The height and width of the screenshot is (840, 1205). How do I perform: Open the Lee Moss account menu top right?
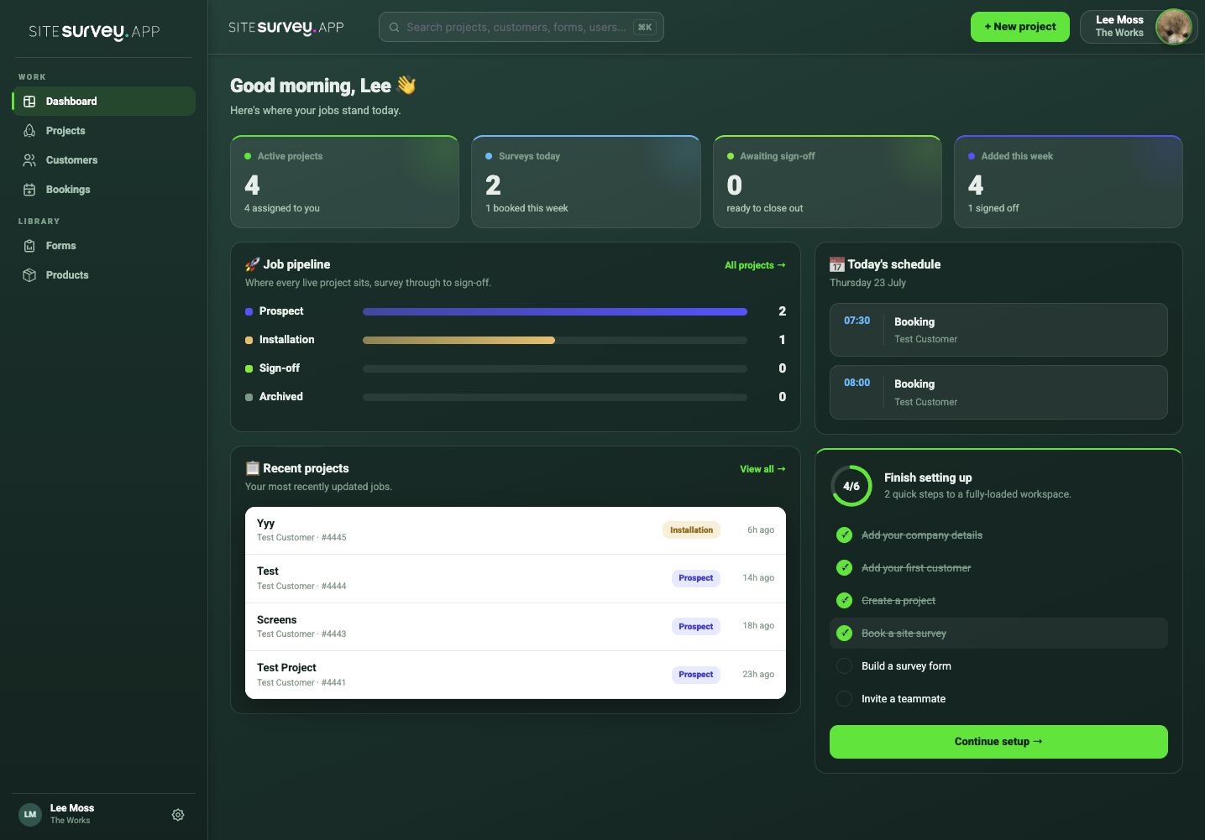(1138, 27)
